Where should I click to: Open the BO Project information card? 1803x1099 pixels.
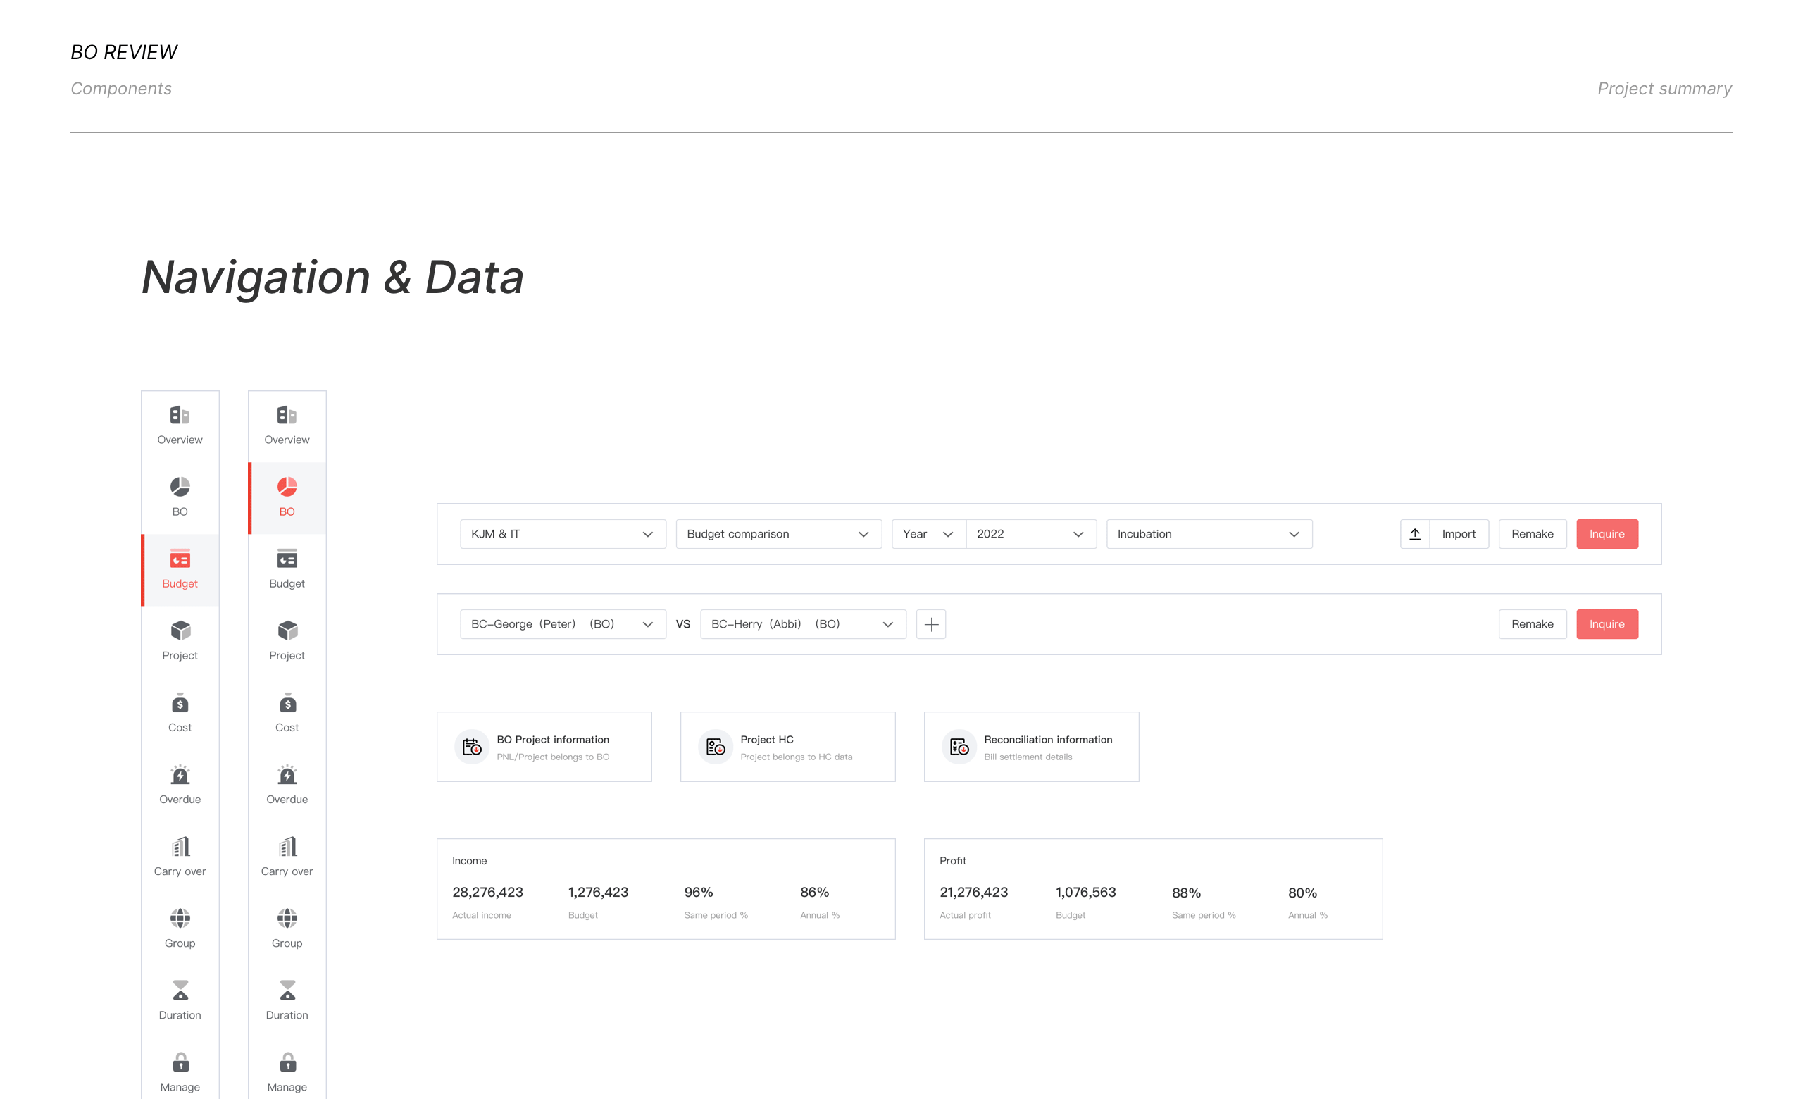tap(544, 747)
